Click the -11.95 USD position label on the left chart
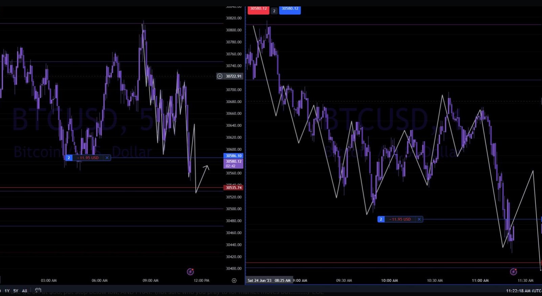The width and height of the screenshot is (542, 296). pyautogui.click(x=88, y=158)
